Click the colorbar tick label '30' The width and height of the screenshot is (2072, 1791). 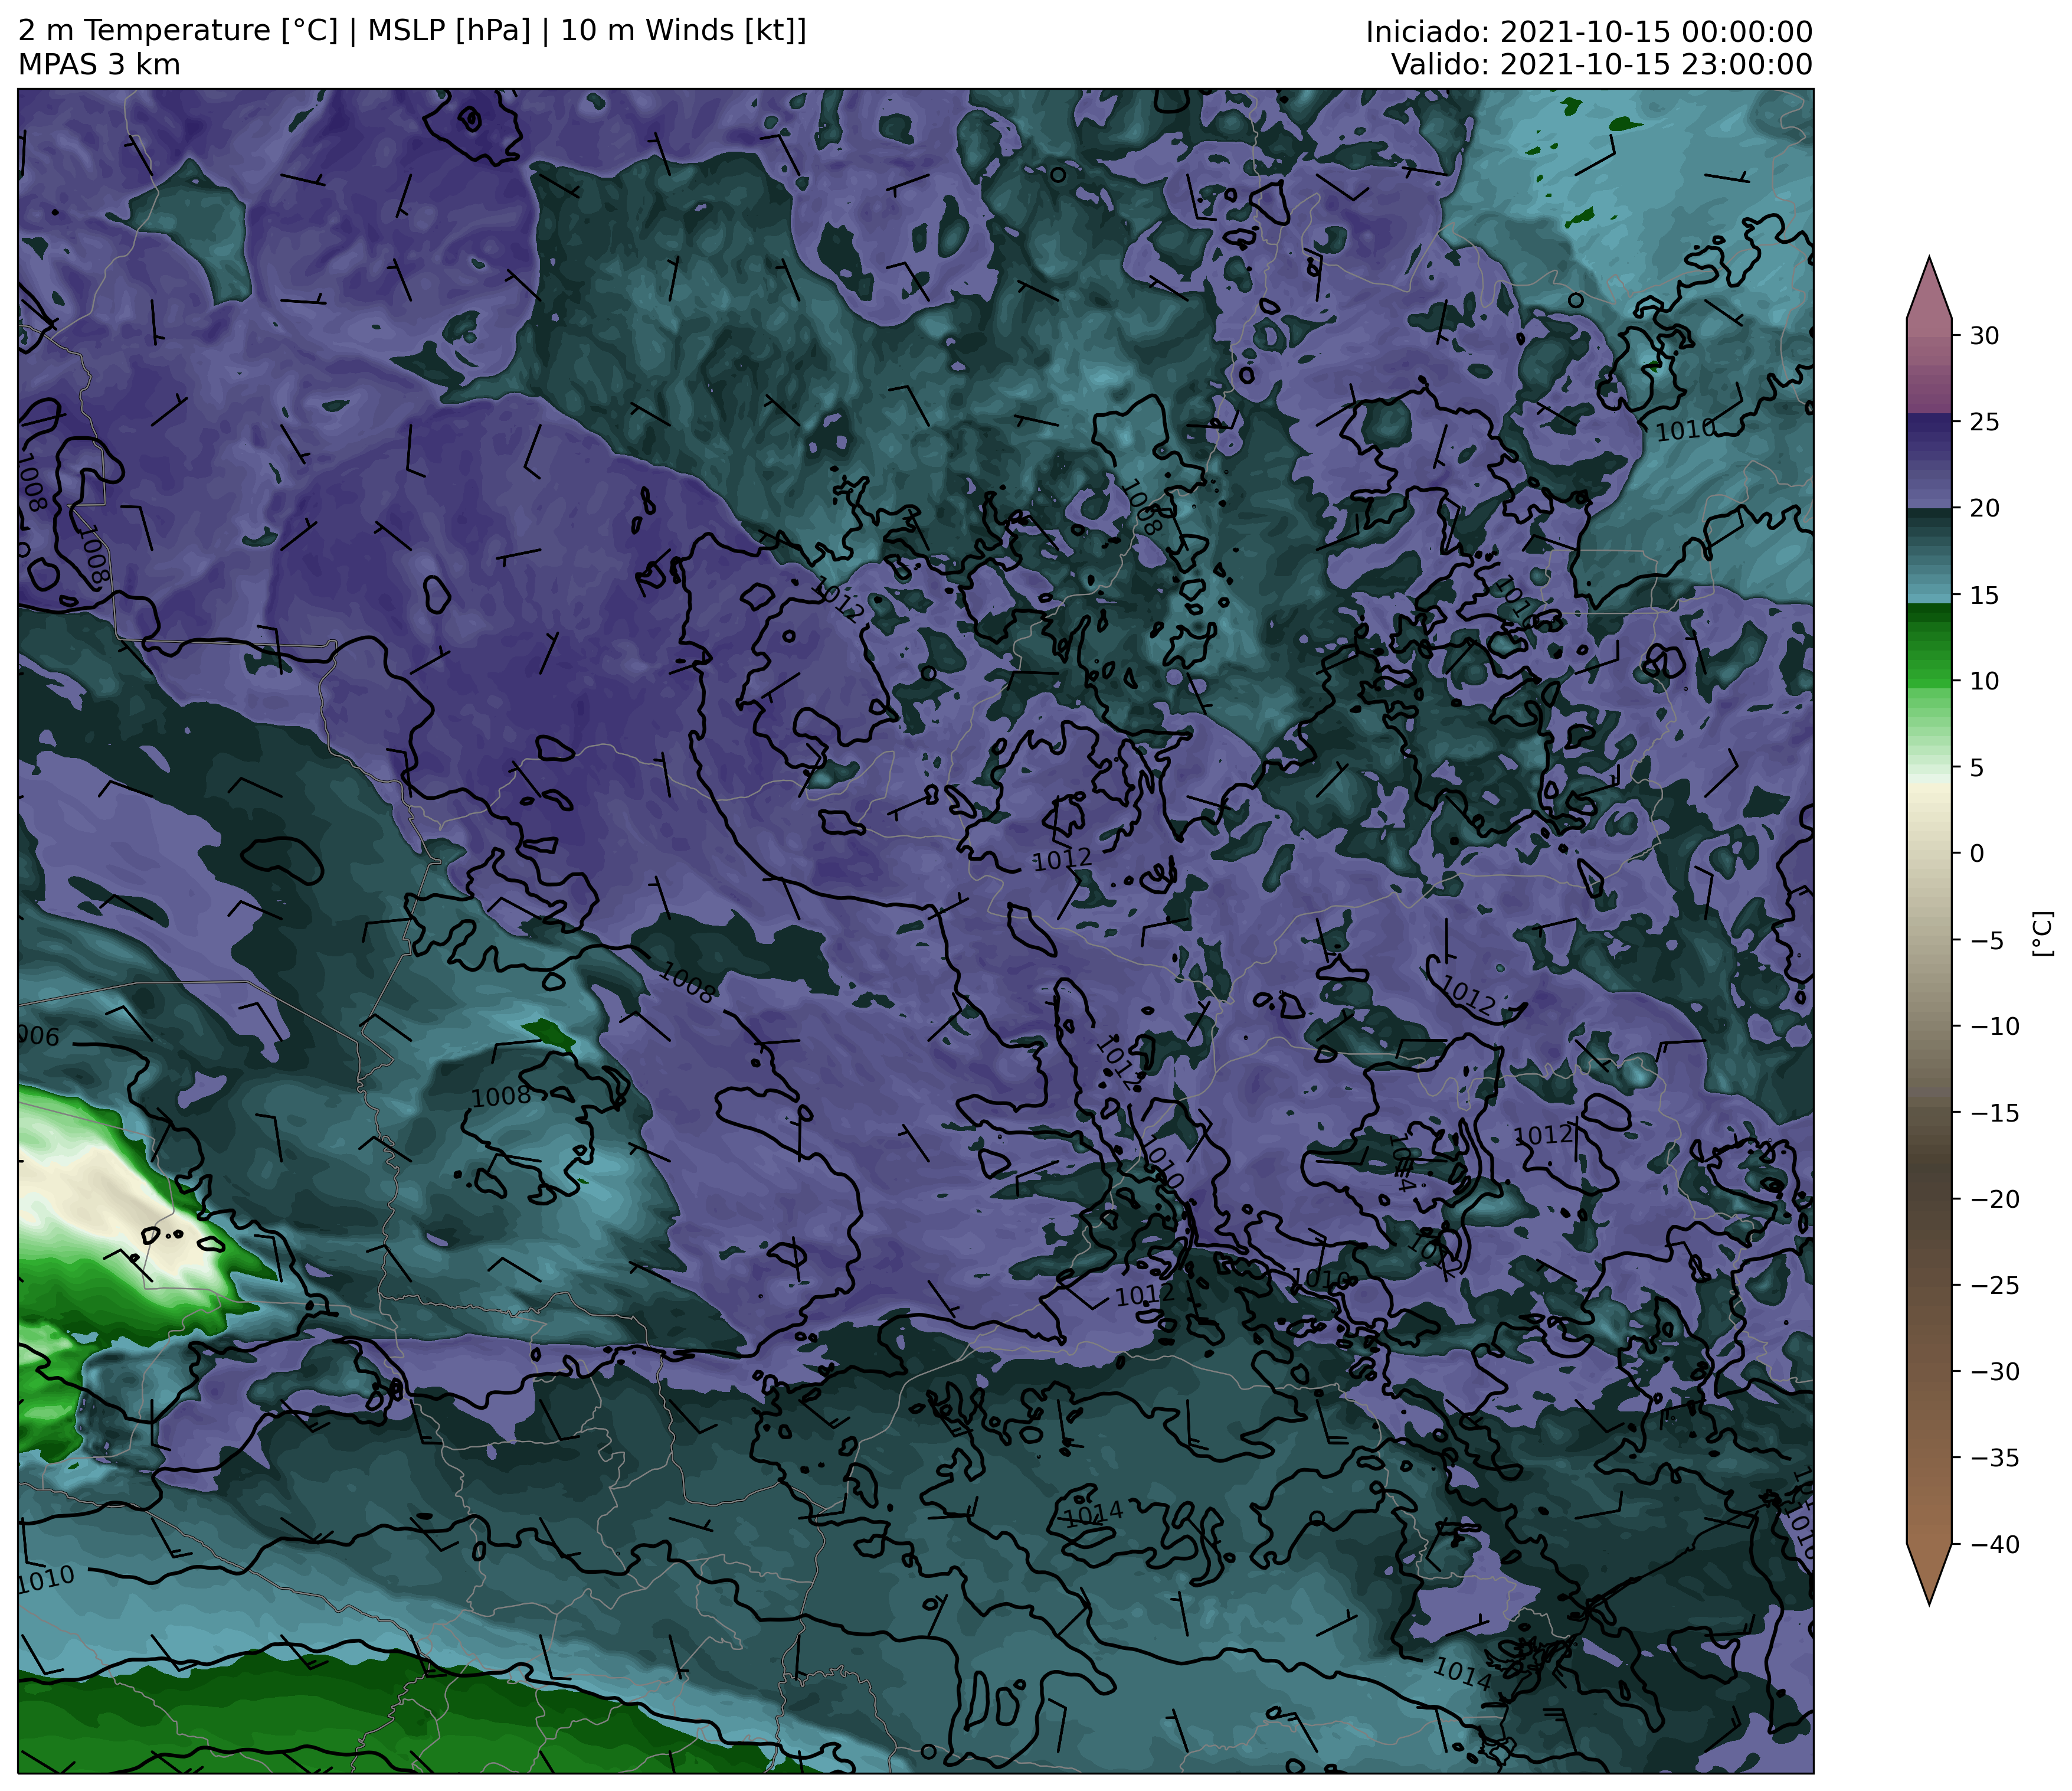coord(1985,336)
